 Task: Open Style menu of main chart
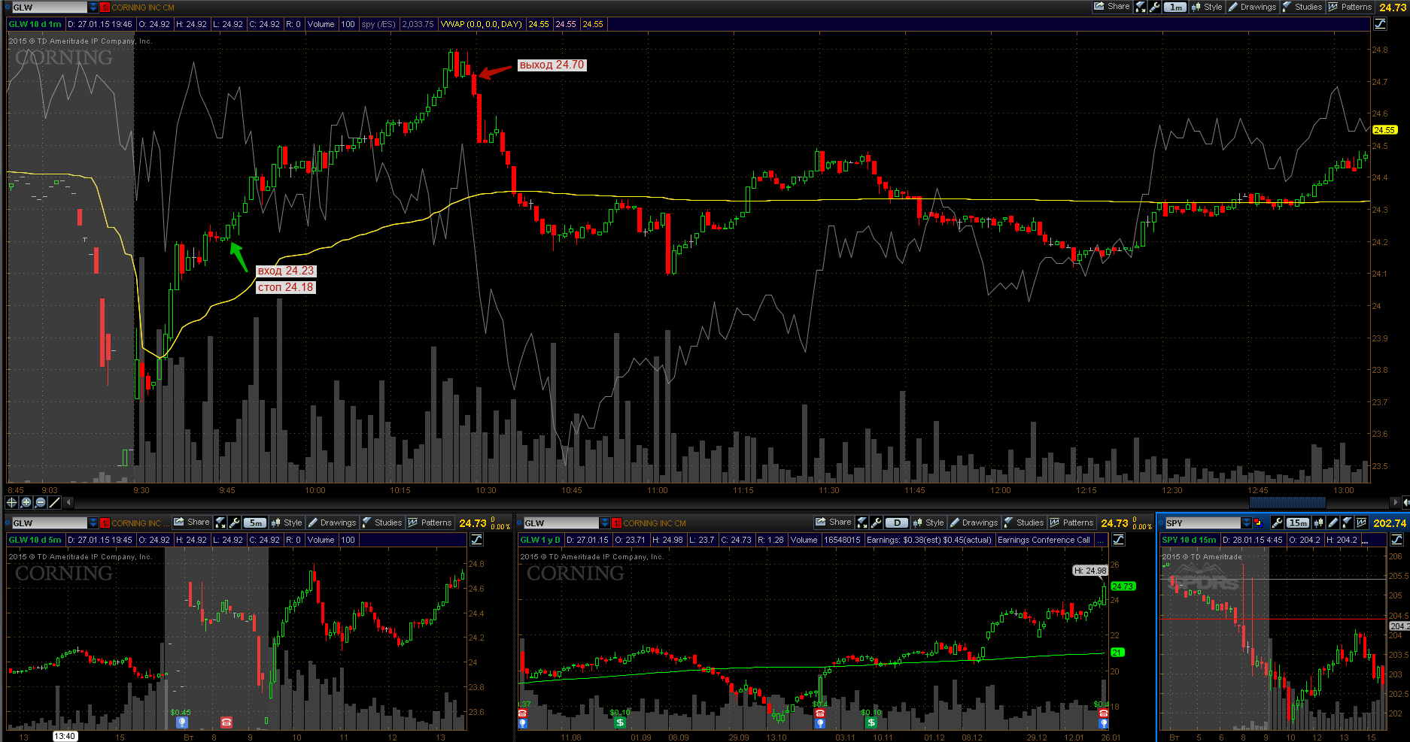[1207, 7]
